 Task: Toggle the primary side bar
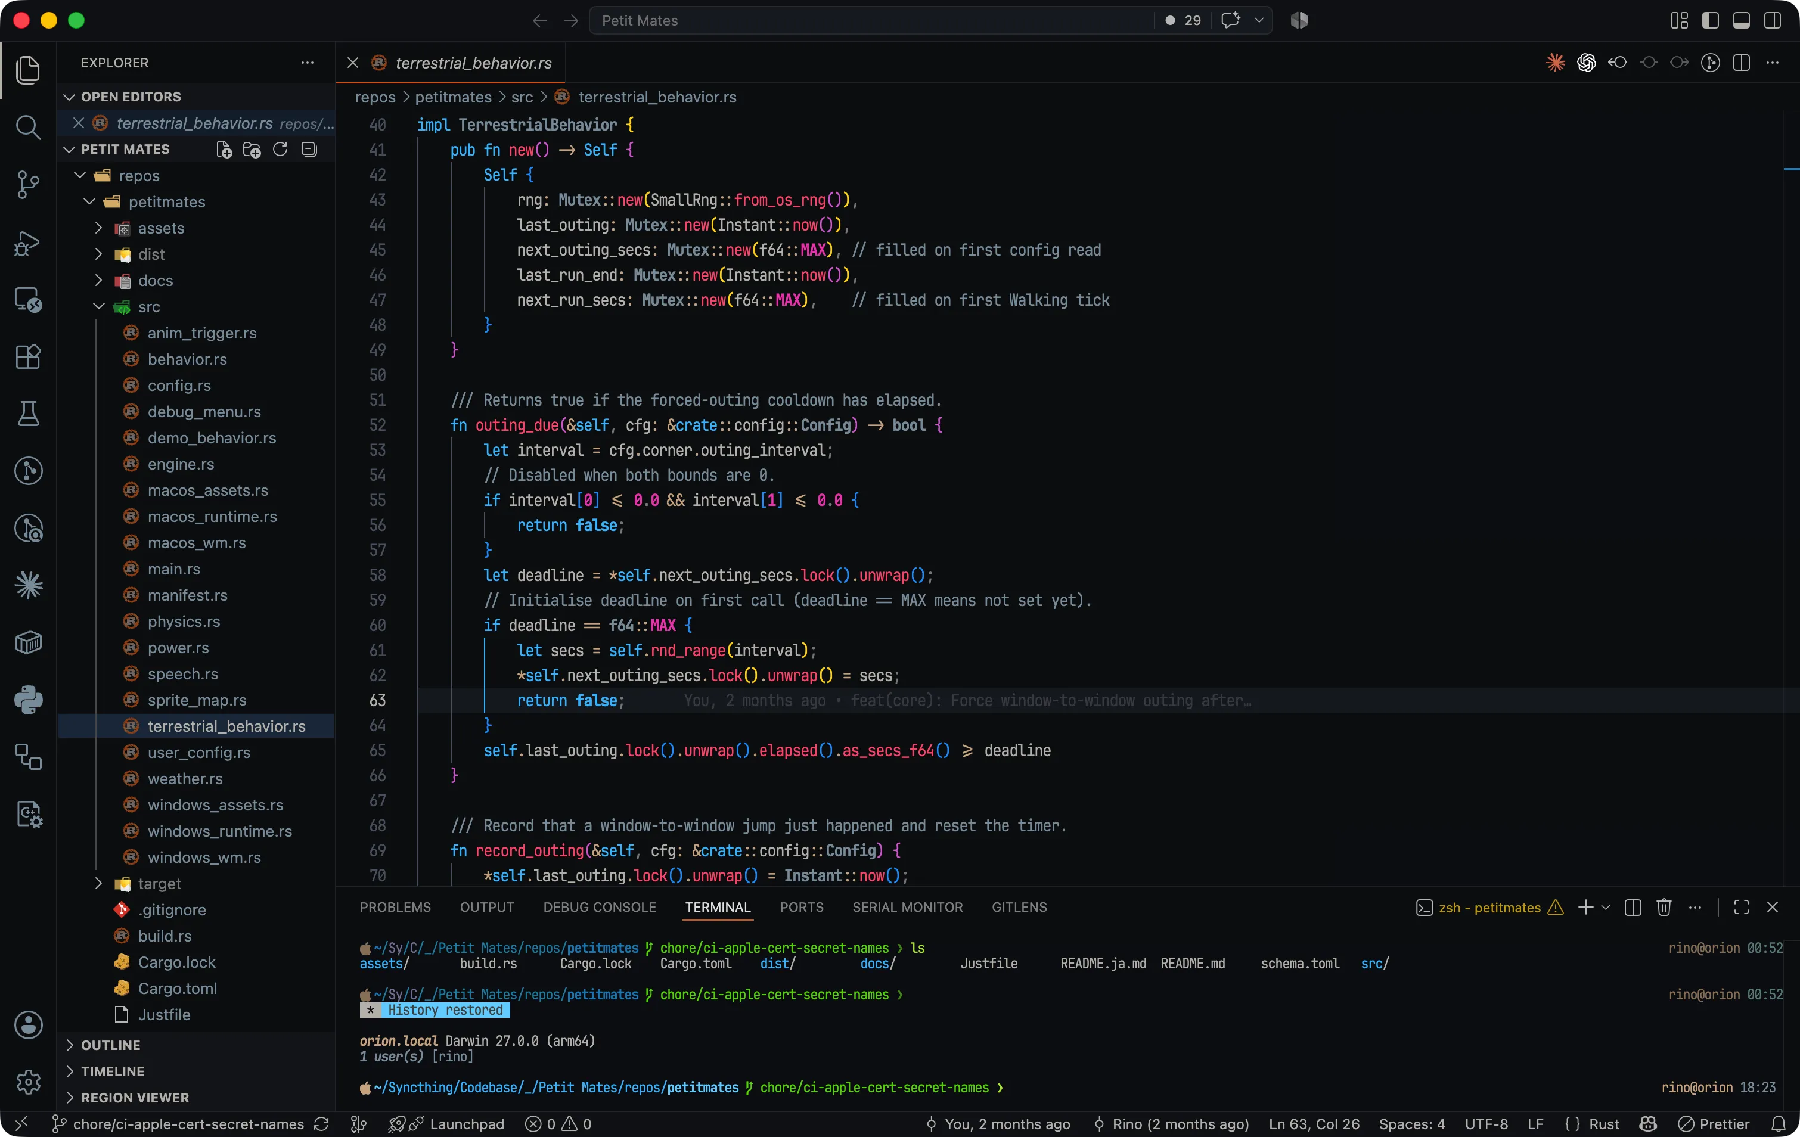pyautogui.click(x=1711, y=21)
